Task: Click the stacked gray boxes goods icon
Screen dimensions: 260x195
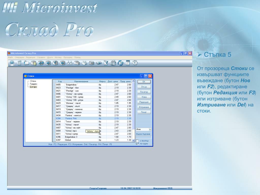Action: tap(77, 63)
